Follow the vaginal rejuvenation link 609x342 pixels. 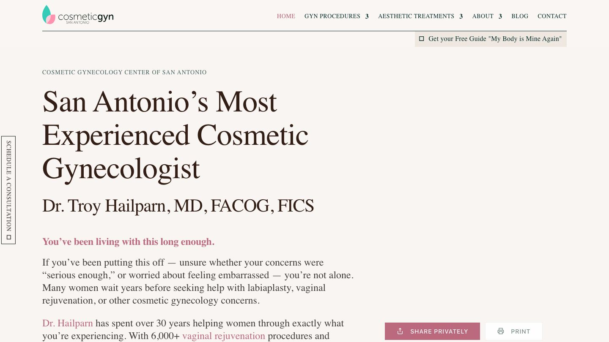224,336
